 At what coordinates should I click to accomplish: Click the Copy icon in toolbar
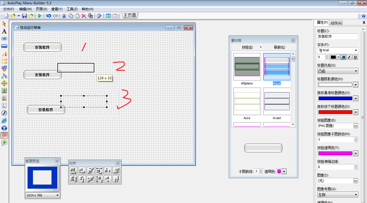(x=71, y=16)
